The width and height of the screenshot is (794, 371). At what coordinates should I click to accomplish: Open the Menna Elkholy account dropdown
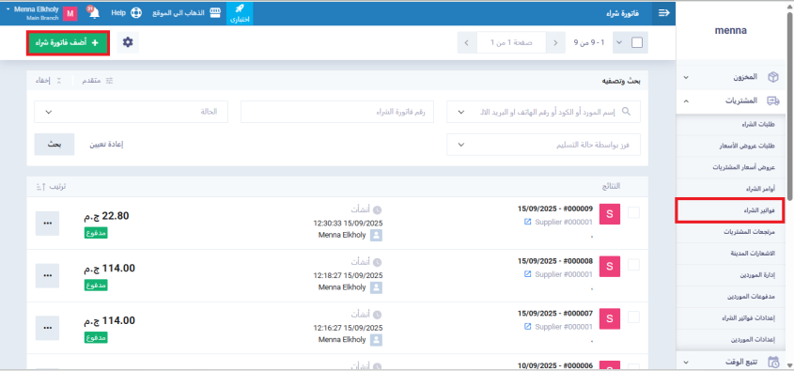pos(33,13)
